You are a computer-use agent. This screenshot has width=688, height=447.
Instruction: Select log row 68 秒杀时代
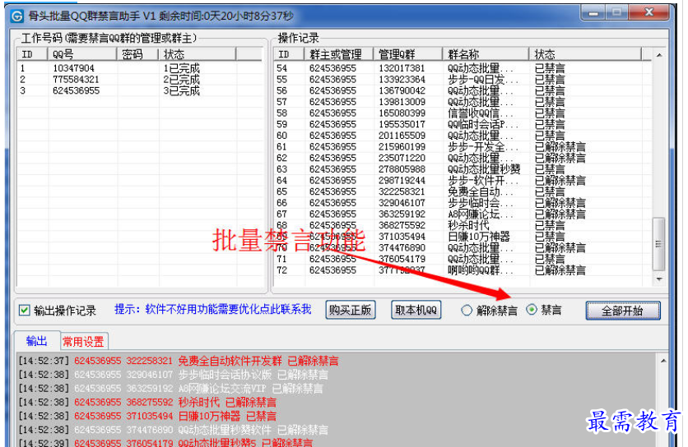click(463, 226)
